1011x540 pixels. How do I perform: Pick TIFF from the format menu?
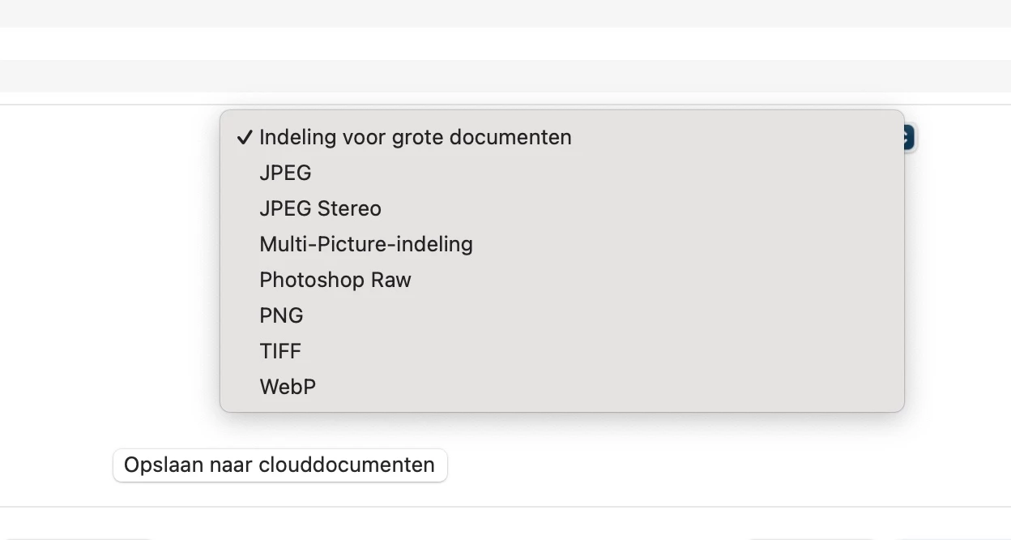tap(280, 352)
